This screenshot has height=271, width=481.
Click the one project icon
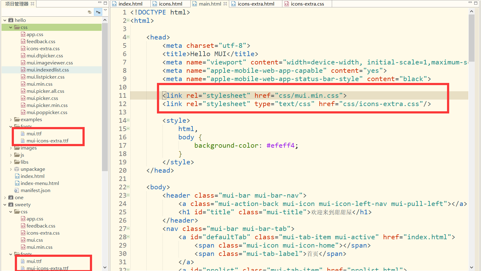click(x=11, y=198)
